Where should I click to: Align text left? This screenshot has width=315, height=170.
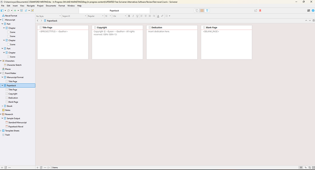(141, 16)
